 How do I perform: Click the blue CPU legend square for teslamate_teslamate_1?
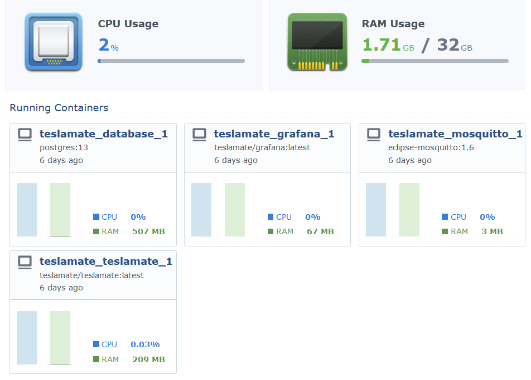(96, 344)
